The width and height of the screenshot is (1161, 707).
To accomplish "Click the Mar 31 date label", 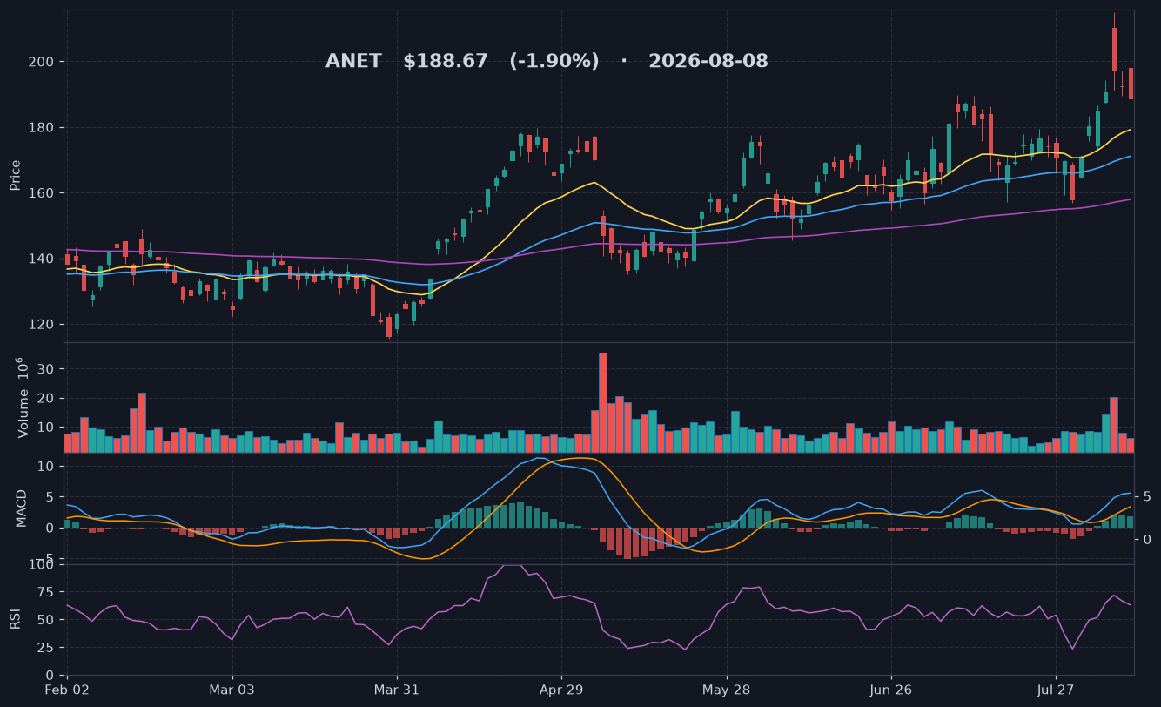I will (397, 690).
